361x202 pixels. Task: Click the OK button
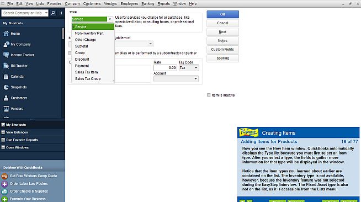(x=222, y=14)
